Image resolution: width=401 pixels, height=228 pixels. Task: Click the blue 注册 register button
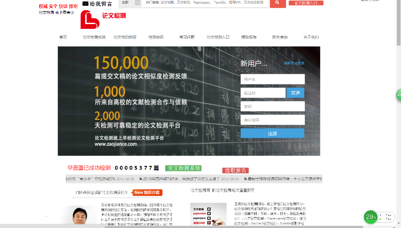click(272, 133)
